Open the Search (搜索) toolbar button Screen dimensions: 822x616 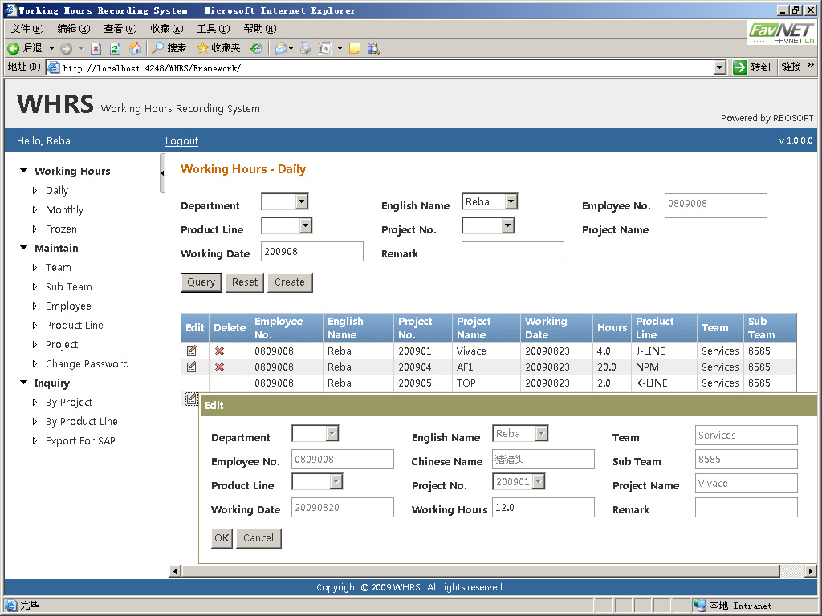(x=169, y=48)
